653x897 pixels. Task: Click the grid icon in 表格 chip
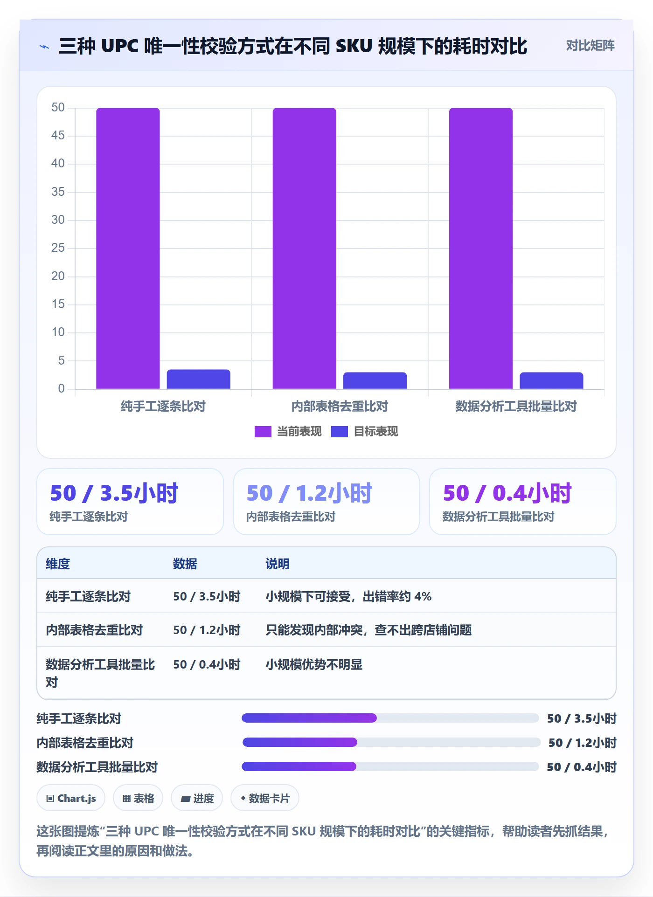point(126,799)
